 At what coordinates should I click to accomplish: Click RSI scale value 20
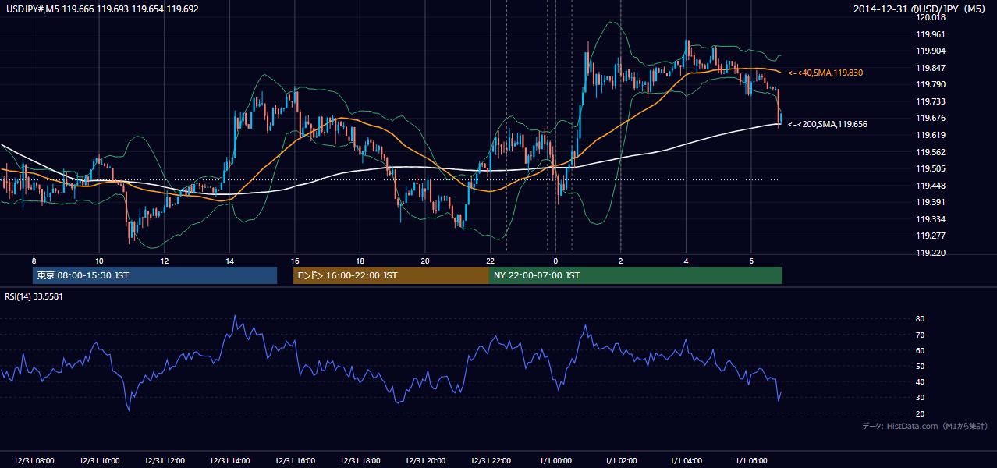click(921, 413)
